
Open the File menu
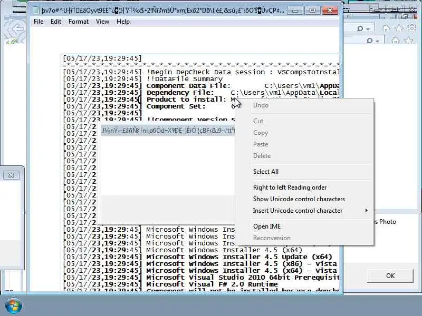point(39,22)
